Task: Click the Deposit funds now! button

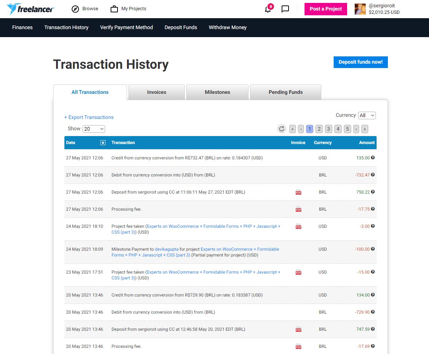Action: coord(361,62)
